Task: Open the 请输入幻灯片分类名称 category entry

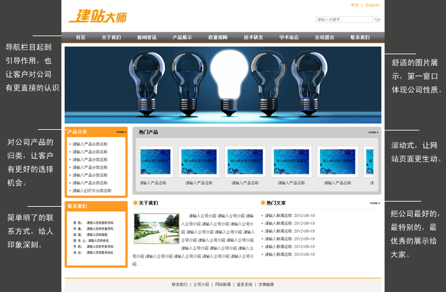Action: pyautogui.click(x=92, y=191)
